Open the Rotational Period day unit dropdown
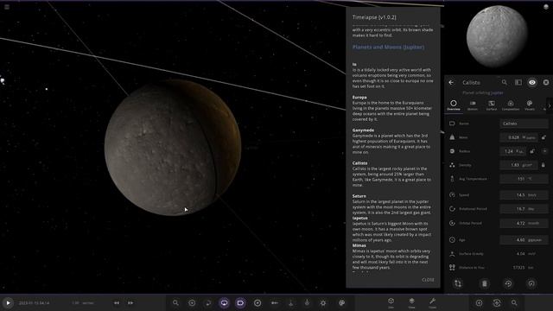Screen dimensions: 553x311 (531, 209)
